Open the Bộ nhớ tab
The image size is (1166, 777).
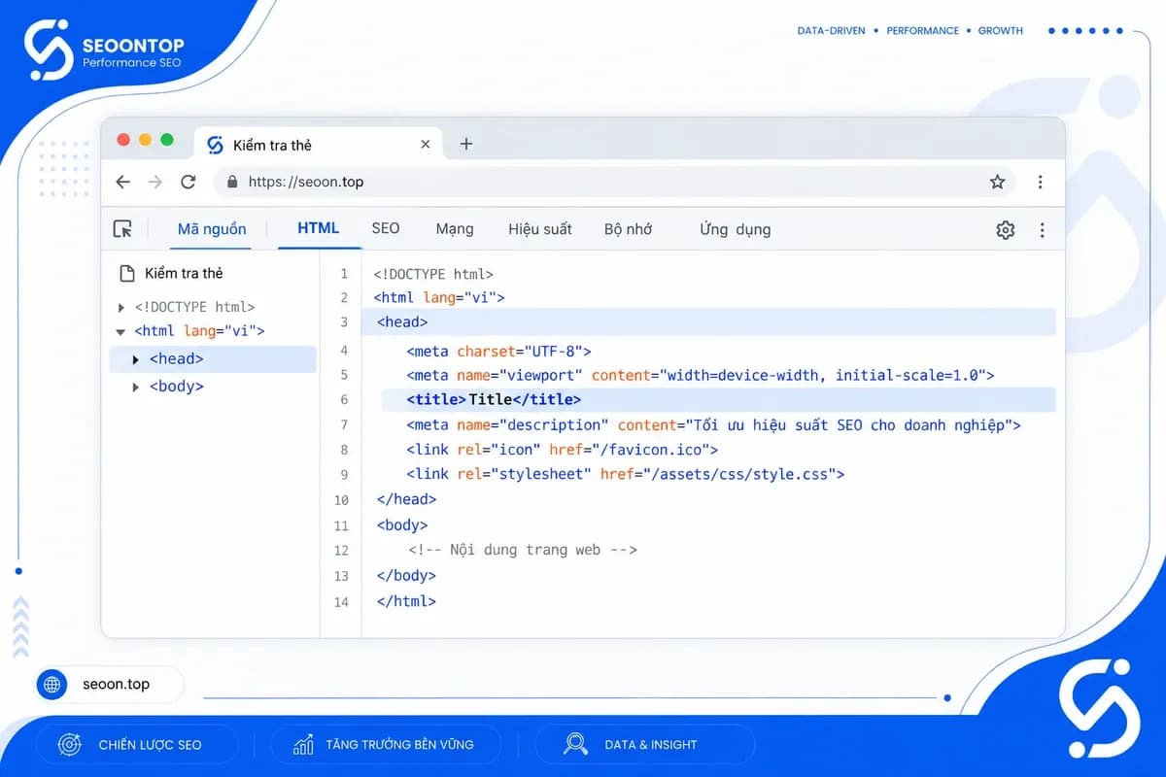(628, 229)
